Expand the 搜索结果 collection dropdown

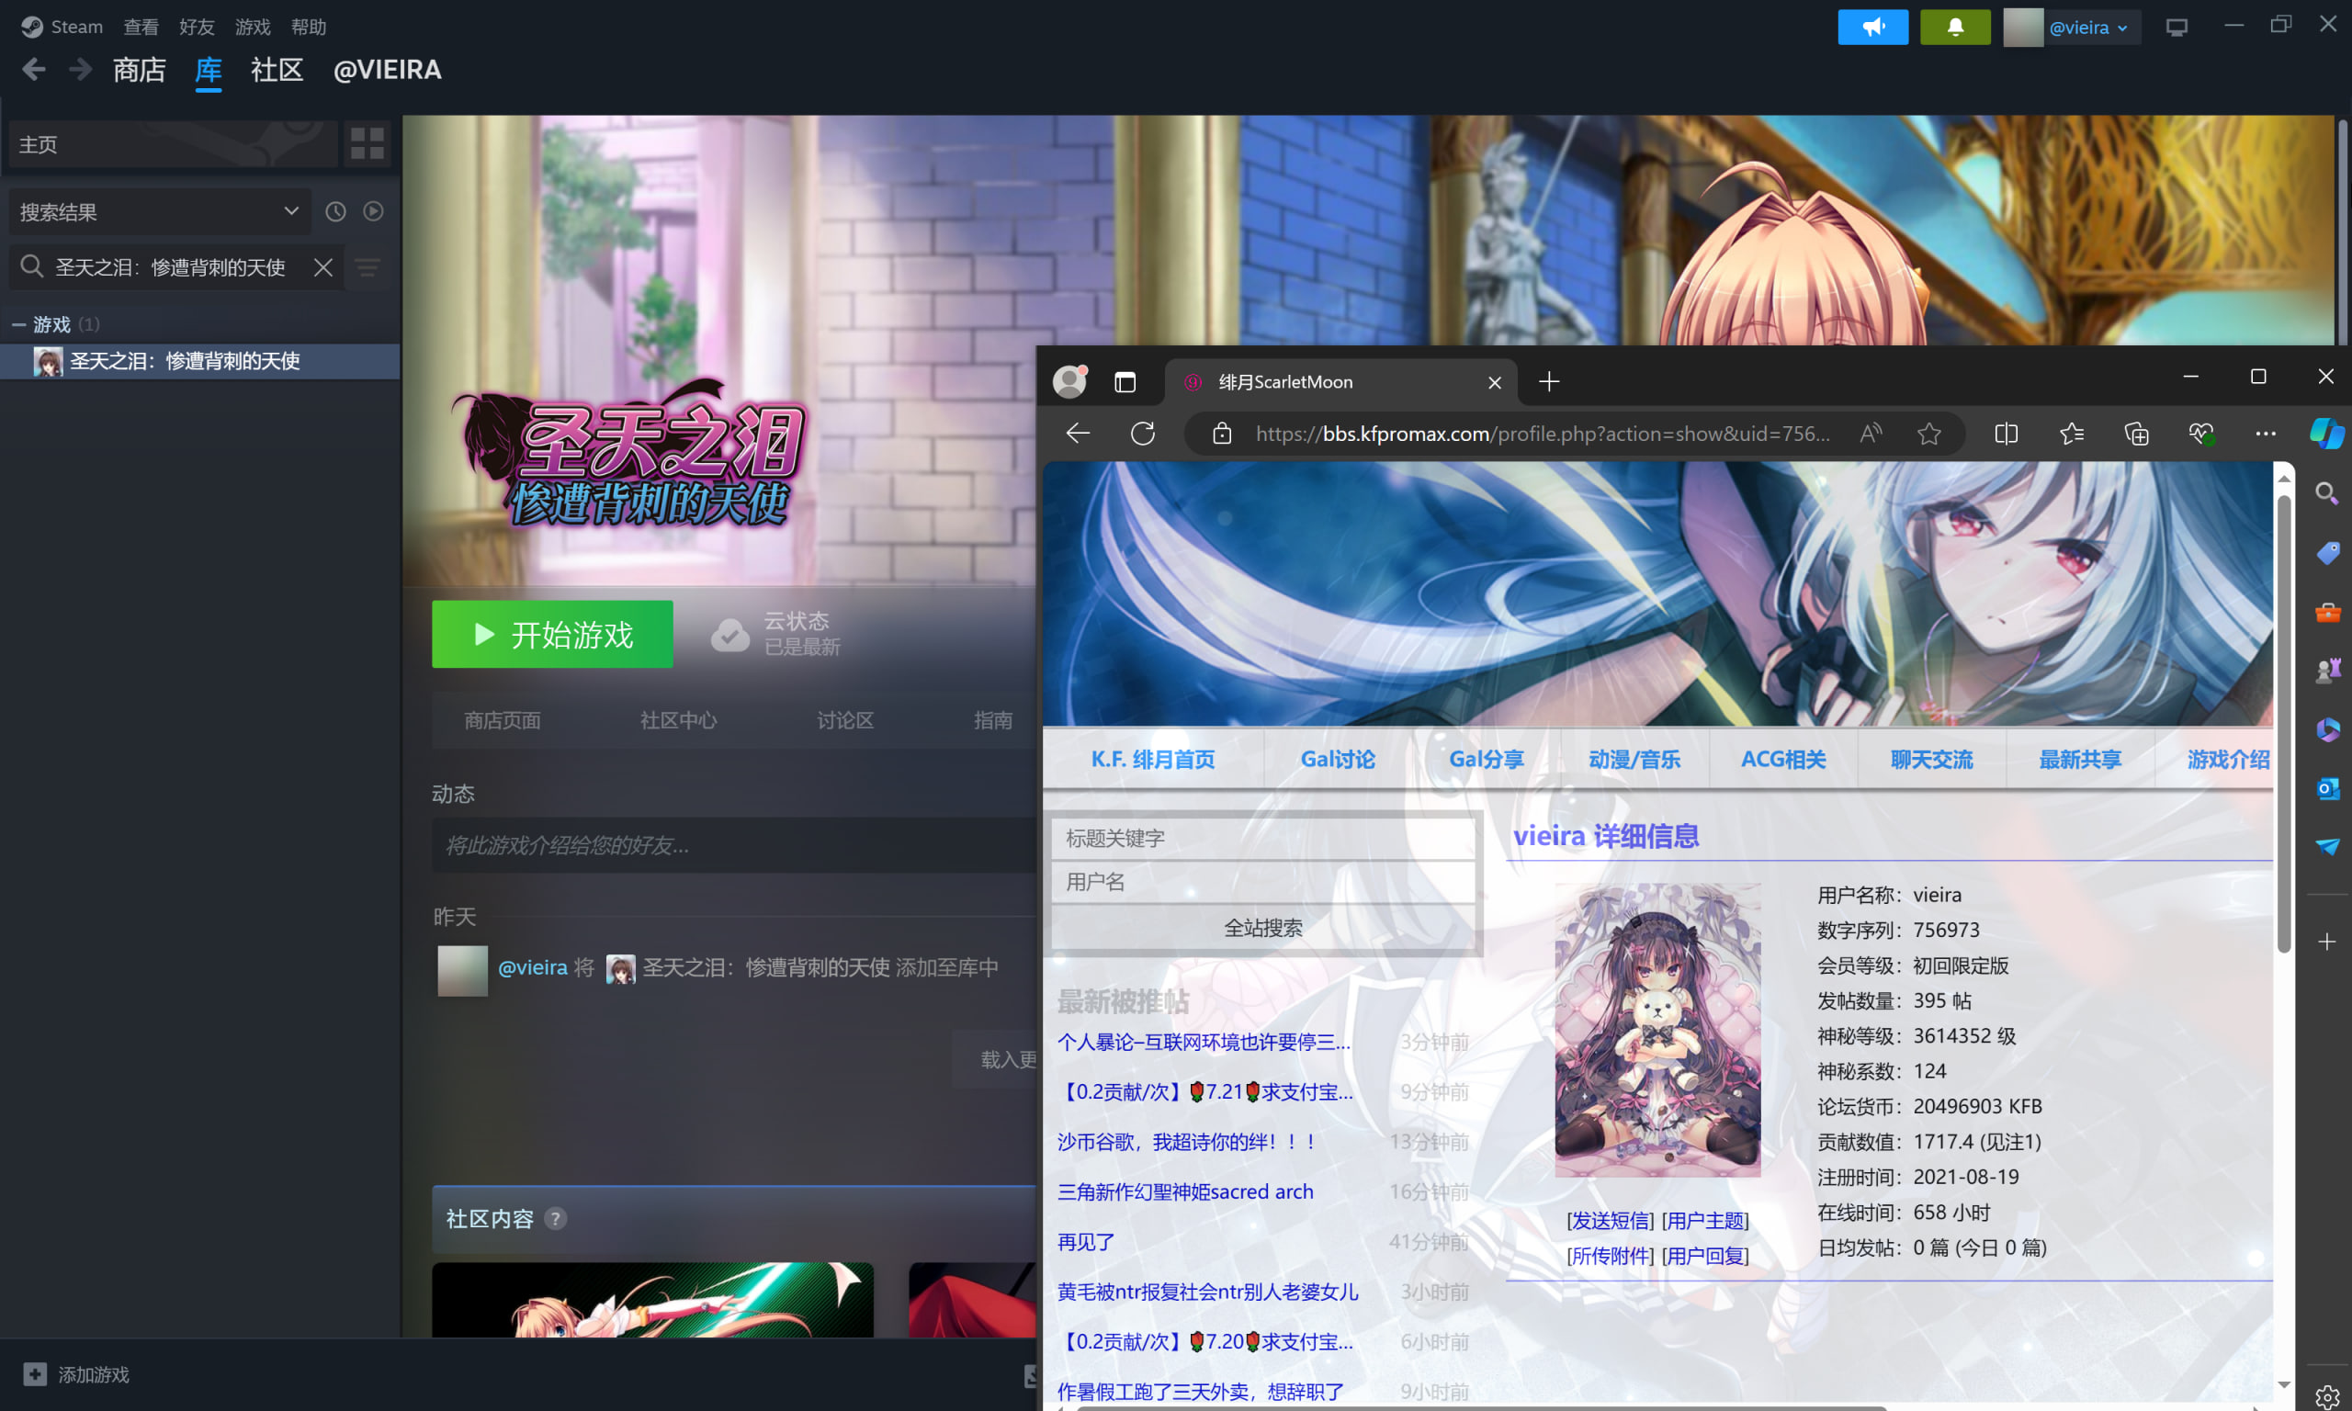(291, 211)
